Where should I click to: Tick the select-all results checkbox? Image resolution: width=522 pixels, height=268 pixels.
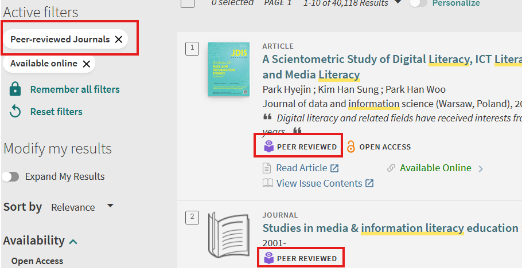188,3
